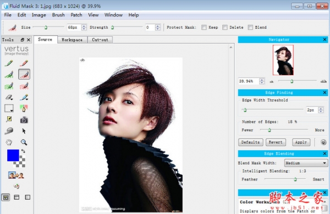Click the brush Size slider
Viewport: 330px width, 214px height.
click(x=48, y=27)
